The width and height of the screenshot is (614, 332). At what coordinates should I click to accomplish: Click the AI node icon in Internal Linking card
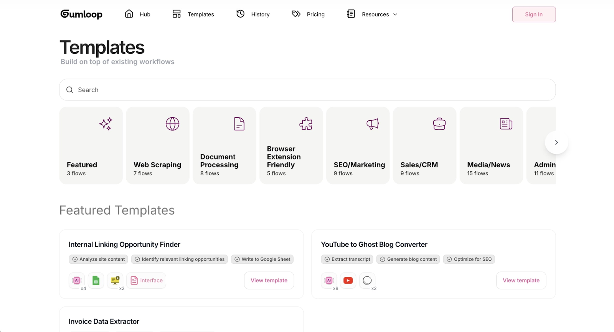pyautogui.click(x=77, y=281)
